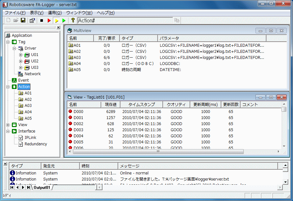Image resolution: width=293 pixels, height=201 pixels.
Task: Close the output message panel
Action: tap(5, 164)
